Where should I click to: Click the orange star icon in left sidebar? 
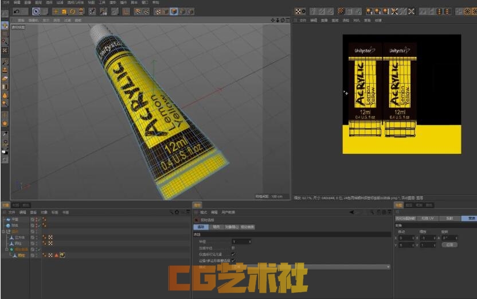coord(5,123)
